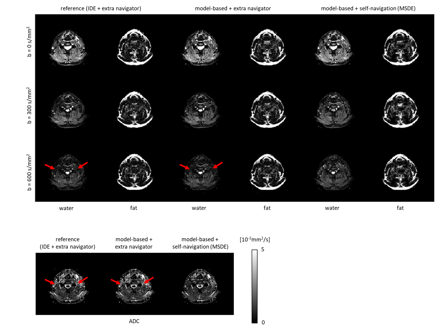The image size is (440, 330).
Task: Click the top heading 'model-based + extra navigator'
Action: tap(233, 9)
